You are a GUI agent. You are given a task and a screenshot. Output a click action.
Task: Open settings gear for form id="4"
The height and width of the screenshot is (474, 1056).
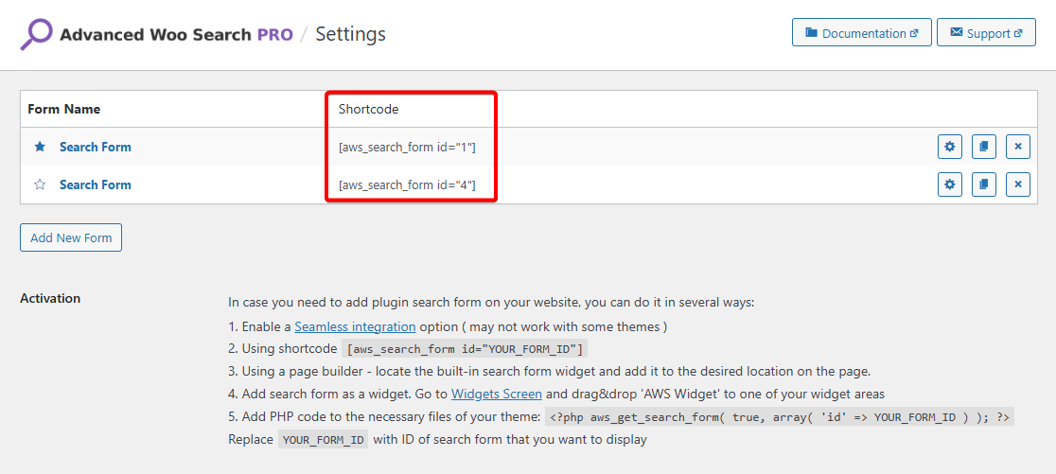click(x=950, y=184)
